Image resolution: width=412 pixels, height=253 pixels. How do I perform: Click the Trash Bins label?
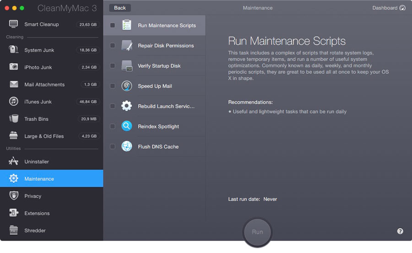pos(36,119)
